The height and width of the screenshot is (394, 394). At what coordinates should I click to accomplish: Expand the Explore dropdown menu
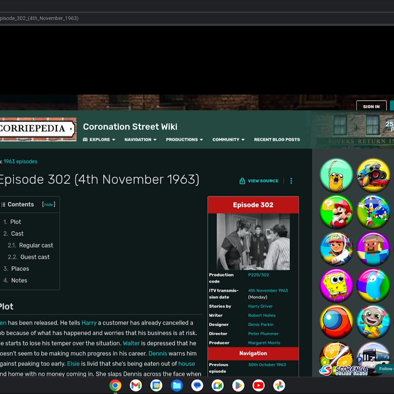click(99, 140)
